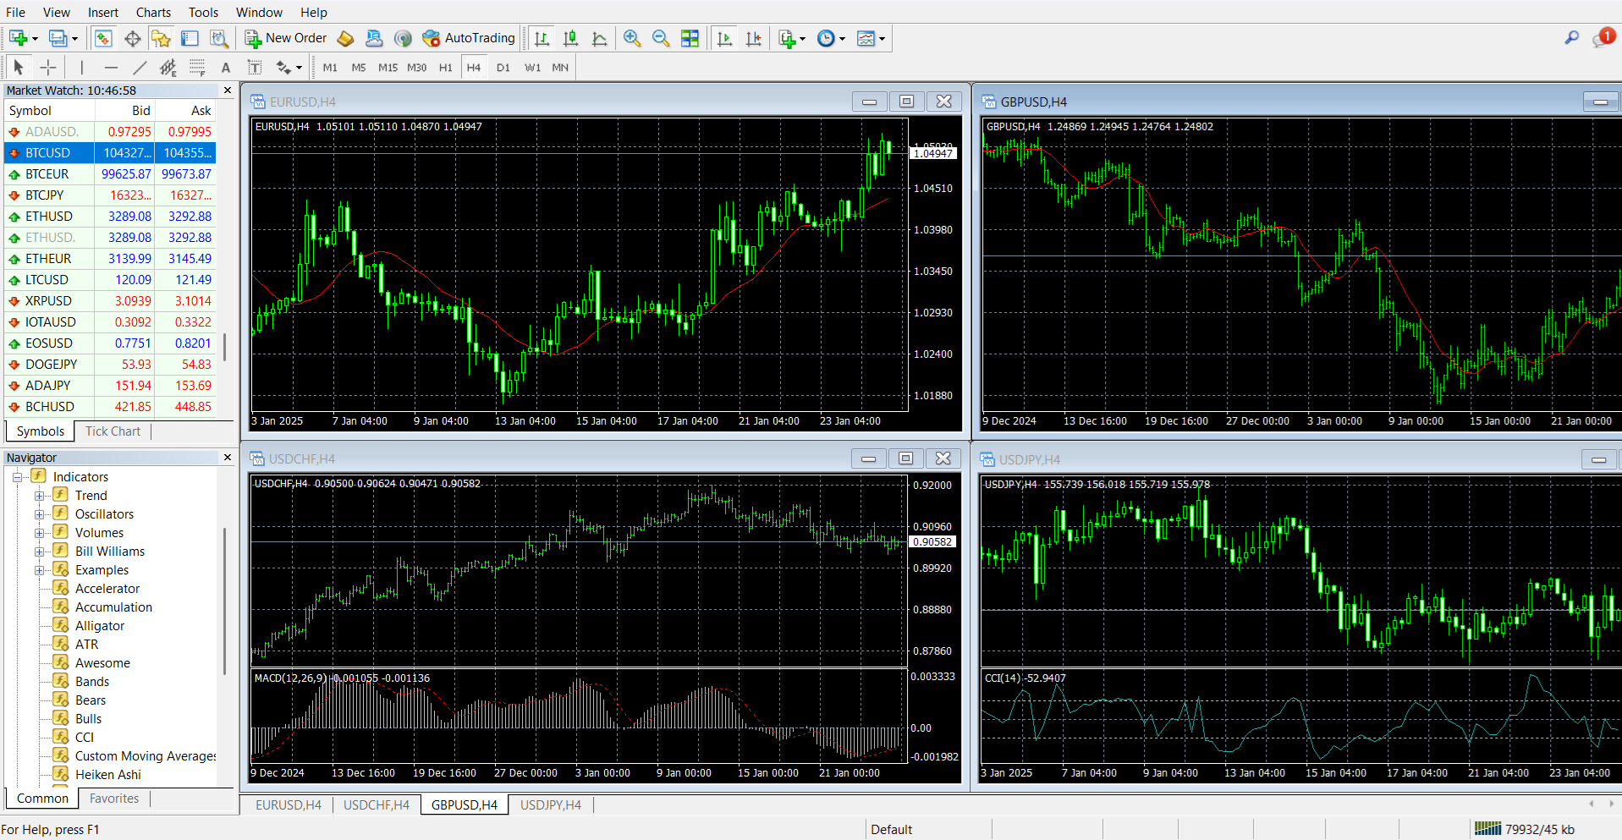
Task: Open the Insert menu
Action: tap(103, 12)
